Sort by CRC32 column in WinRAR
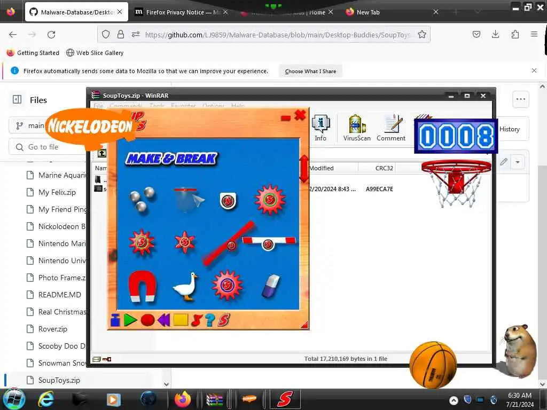The image size is (547, 410). click(x=384, y=168)
